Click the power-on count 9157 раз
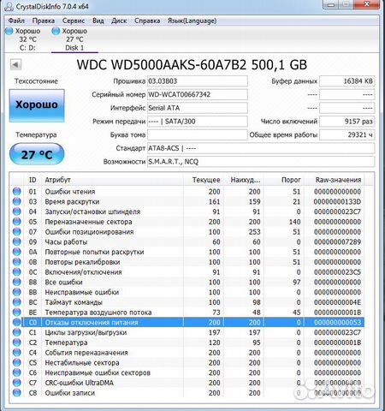385x411 pixels. (x=347, y=122)
